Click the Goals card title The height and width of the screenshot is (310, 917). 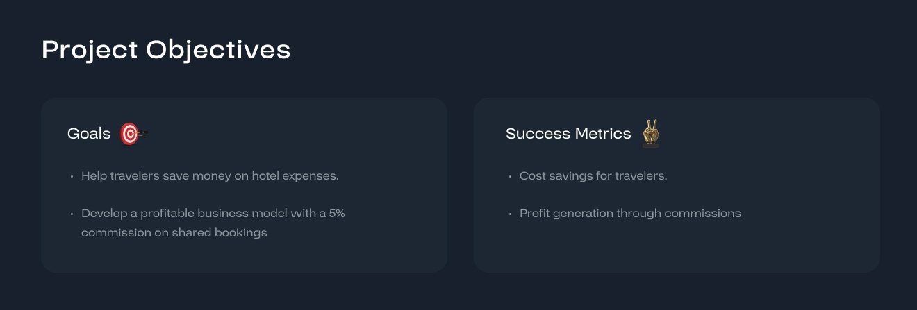click(89, 134)
